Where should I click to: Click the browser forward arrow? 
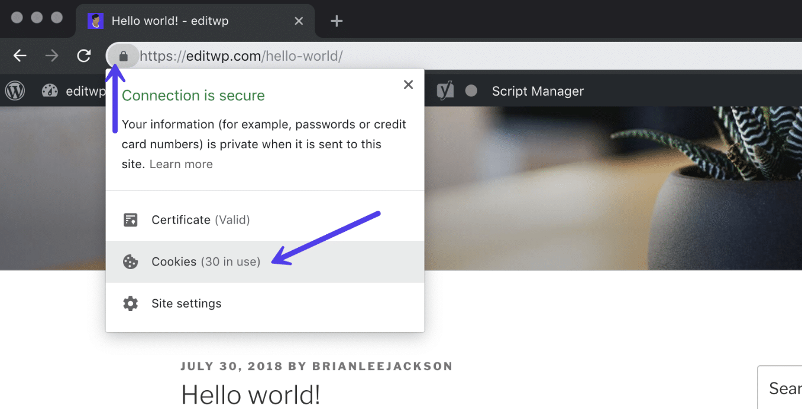52,56
